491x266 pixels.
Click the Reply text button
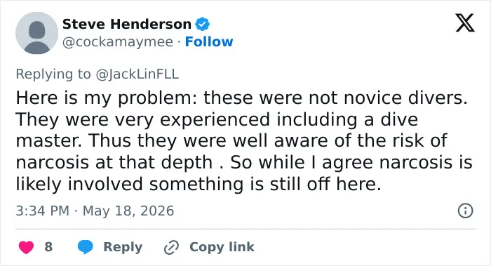click(123, 247)
